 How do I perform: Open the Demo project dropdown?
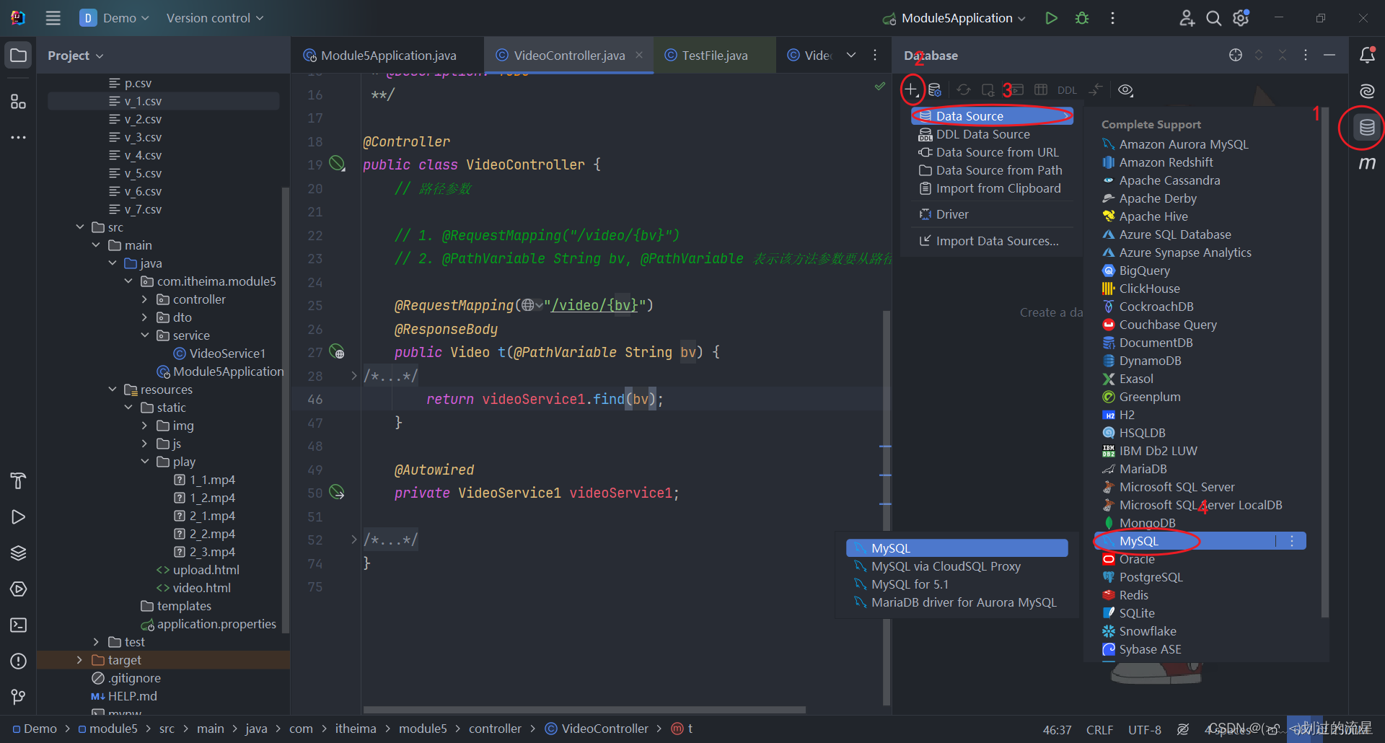(115, 18)
